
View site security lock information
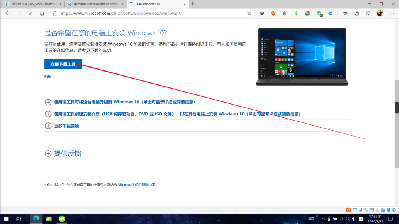55,13
